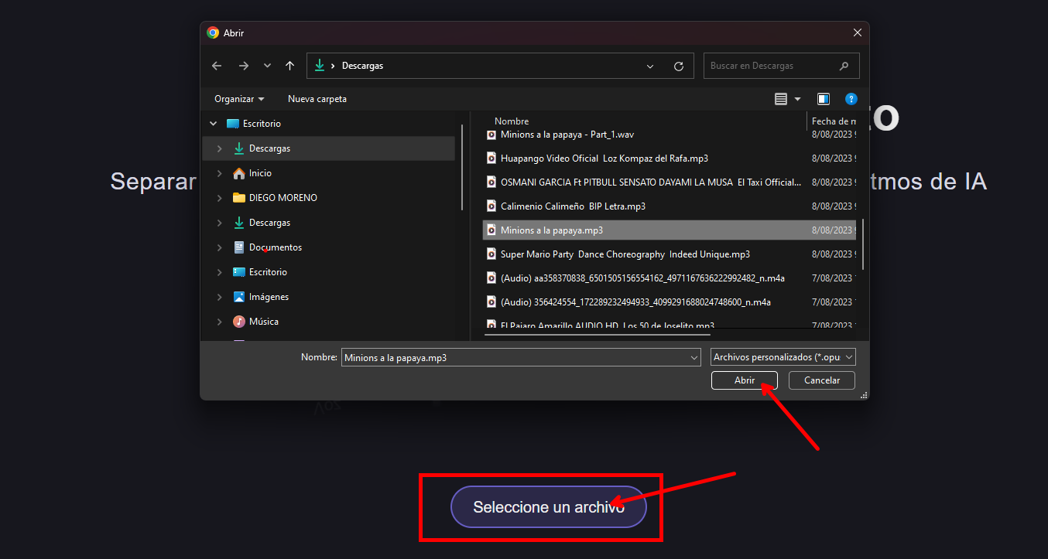Open the file type filter dropdown
Screen dimensions: 1048x559
(x=783, y=357)
